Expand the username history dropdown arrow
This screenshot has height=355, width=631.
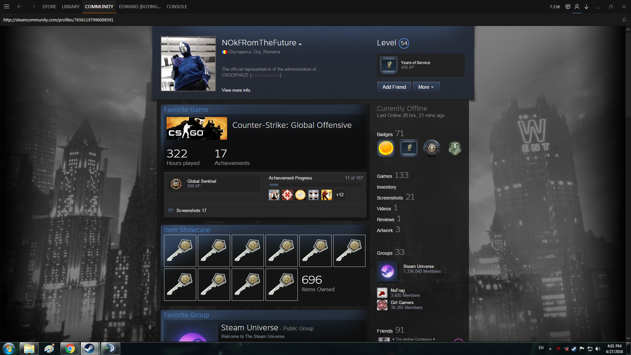pyautogui.click(x=300, y=44)
